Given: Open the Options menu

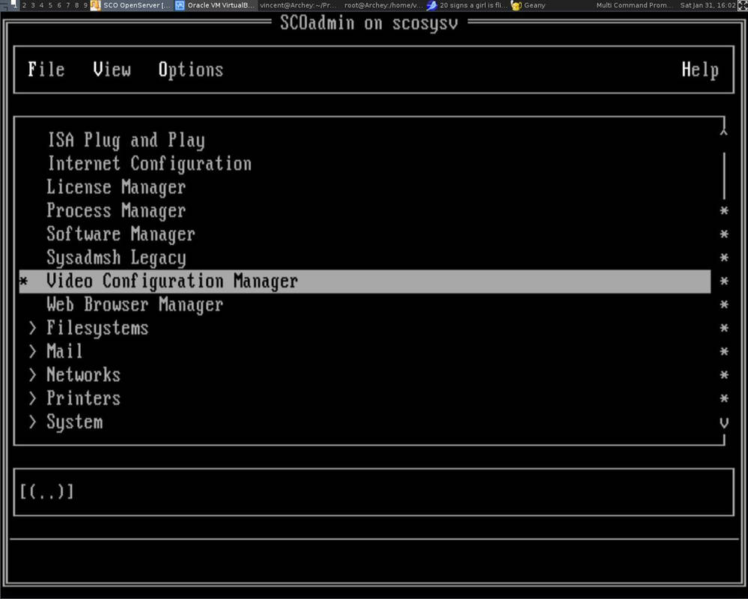Looking at the screenshot, I should point(190,70).
